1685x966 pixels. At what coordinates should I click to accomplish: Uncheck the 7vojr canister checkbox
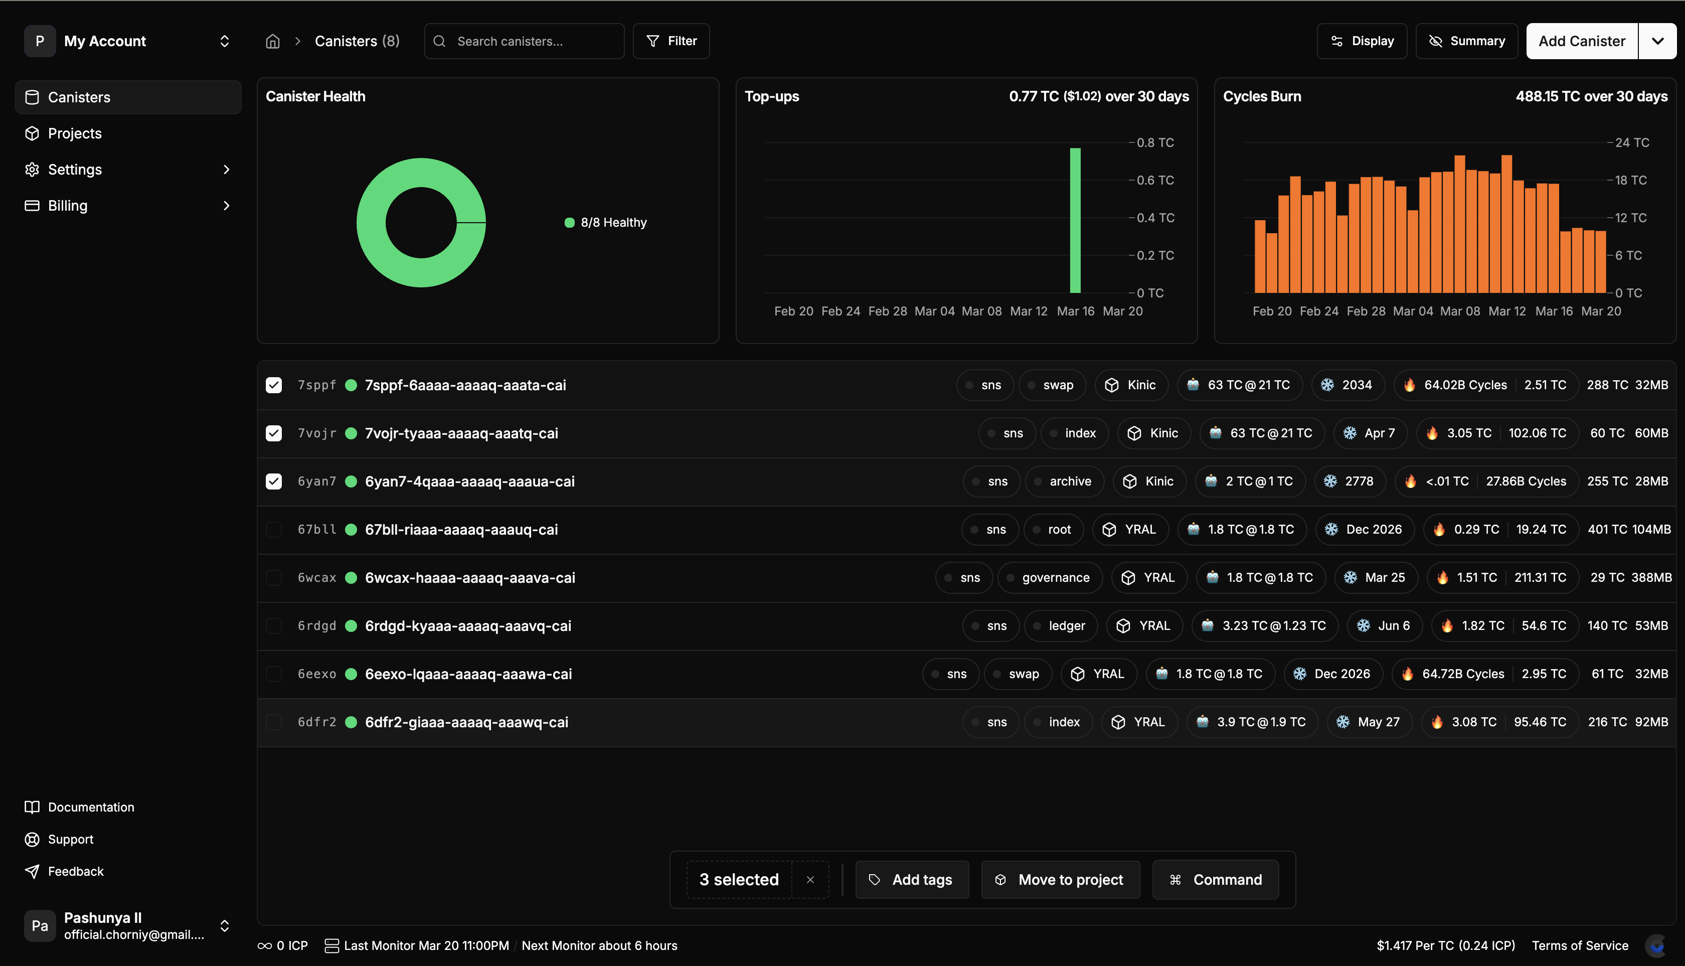click(274, 433)
